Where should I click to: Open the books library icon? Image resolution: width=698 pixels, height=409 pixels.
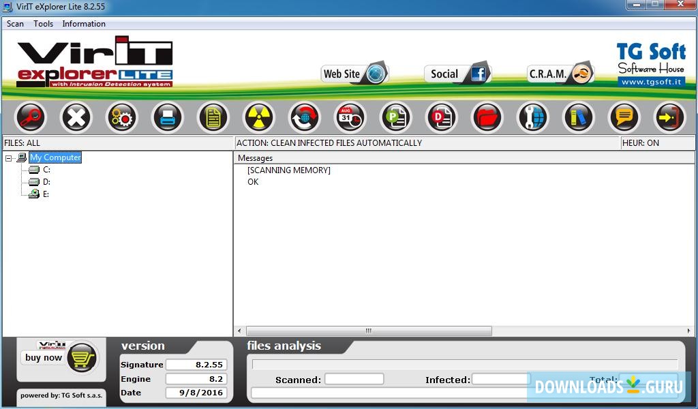(x=578, y=117)
